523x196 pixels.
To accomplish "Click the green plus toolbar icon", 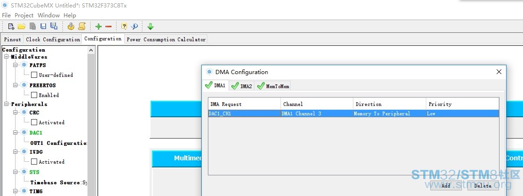I will click(x=98, y=26).
